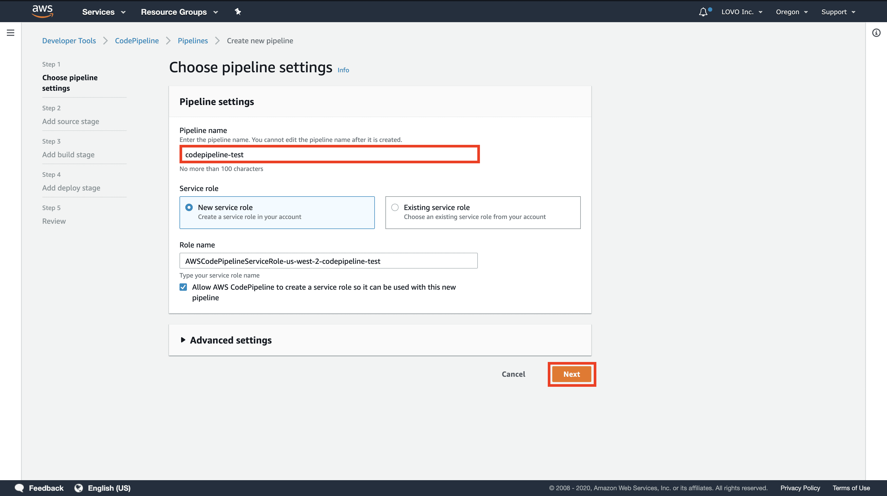Click the Oregon region icon
The height and width of the screenshot is (496, 887).
(792, 12)
